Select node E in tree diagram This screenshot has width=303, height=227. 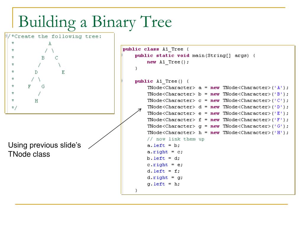tap(63, 72)
